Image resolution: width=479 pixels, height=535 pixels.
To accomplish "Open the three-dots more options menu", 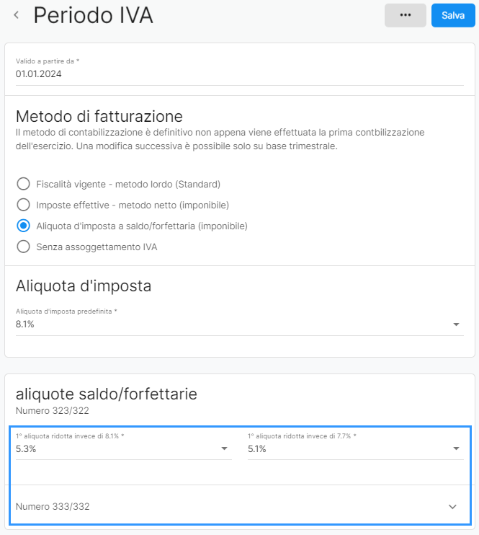I will coord(406,15).
